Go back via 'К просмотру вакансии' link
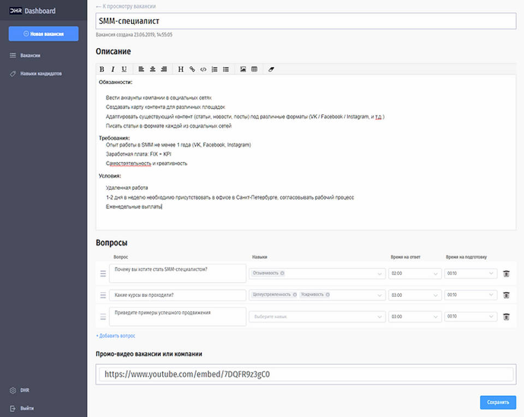Screen dimensions: 524x417 tap(126, 6)
